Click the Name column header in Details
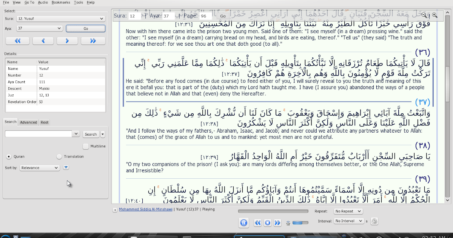The image size is (453, 238). click(21, 62)
